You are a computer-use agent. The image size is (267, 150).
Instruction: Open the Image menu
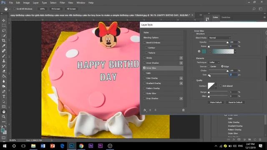point(26,3)
